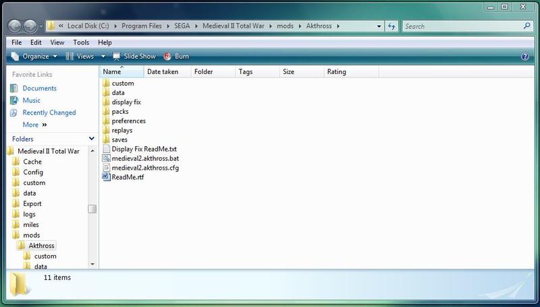Select mods folder in the tree
The width and height of the screenshot is (540, 307).
point(31,235)
